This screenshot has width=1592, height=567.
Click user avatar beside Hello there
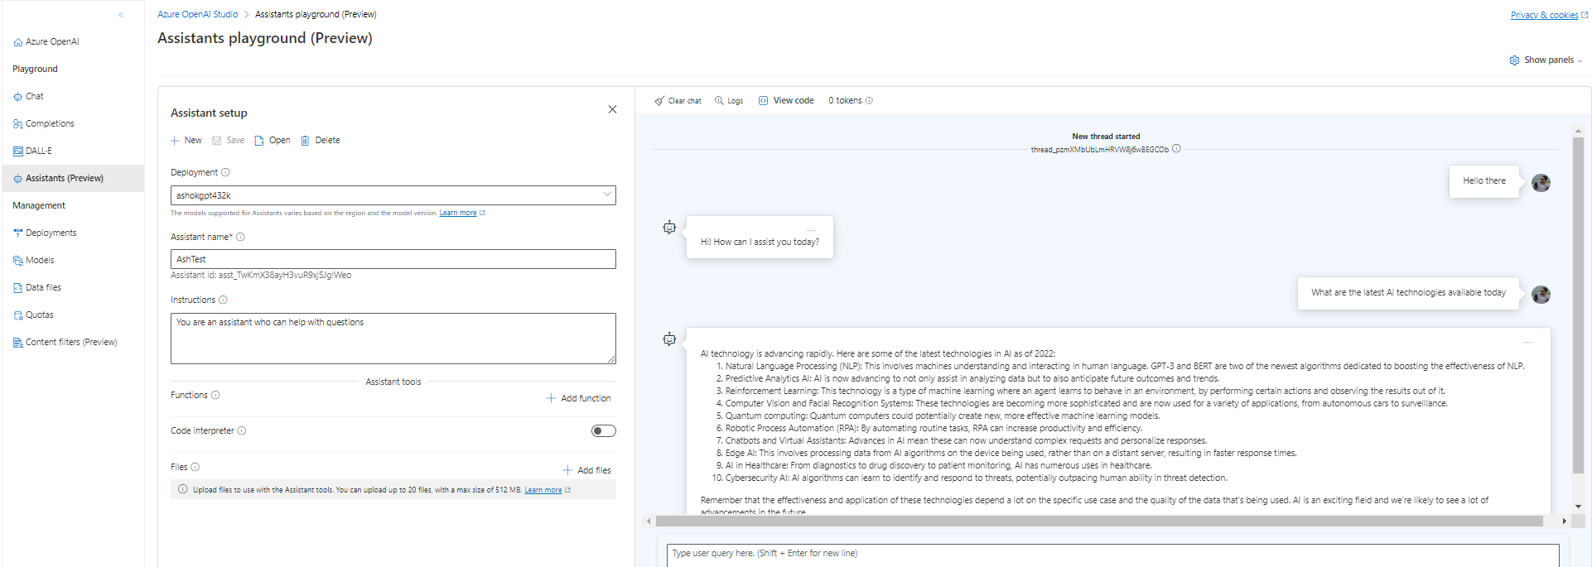tap(1541, 183)
